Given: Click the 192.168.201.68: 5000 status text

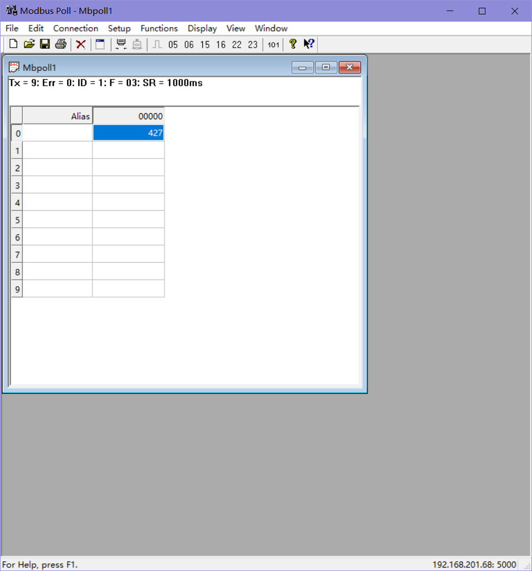Looking at the screenshot, I should click(474, 564).
